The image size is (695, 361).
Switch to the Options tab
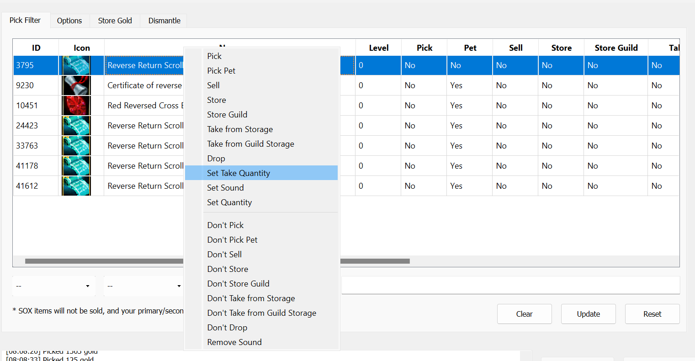tap(69, 21)
